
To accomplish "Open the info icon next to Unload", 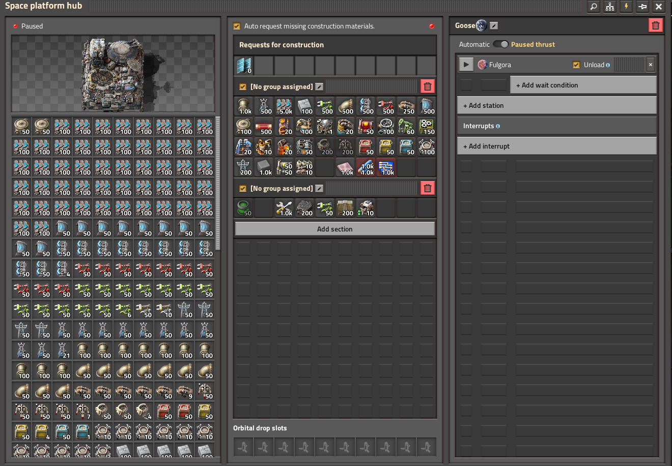I will 608,65.
